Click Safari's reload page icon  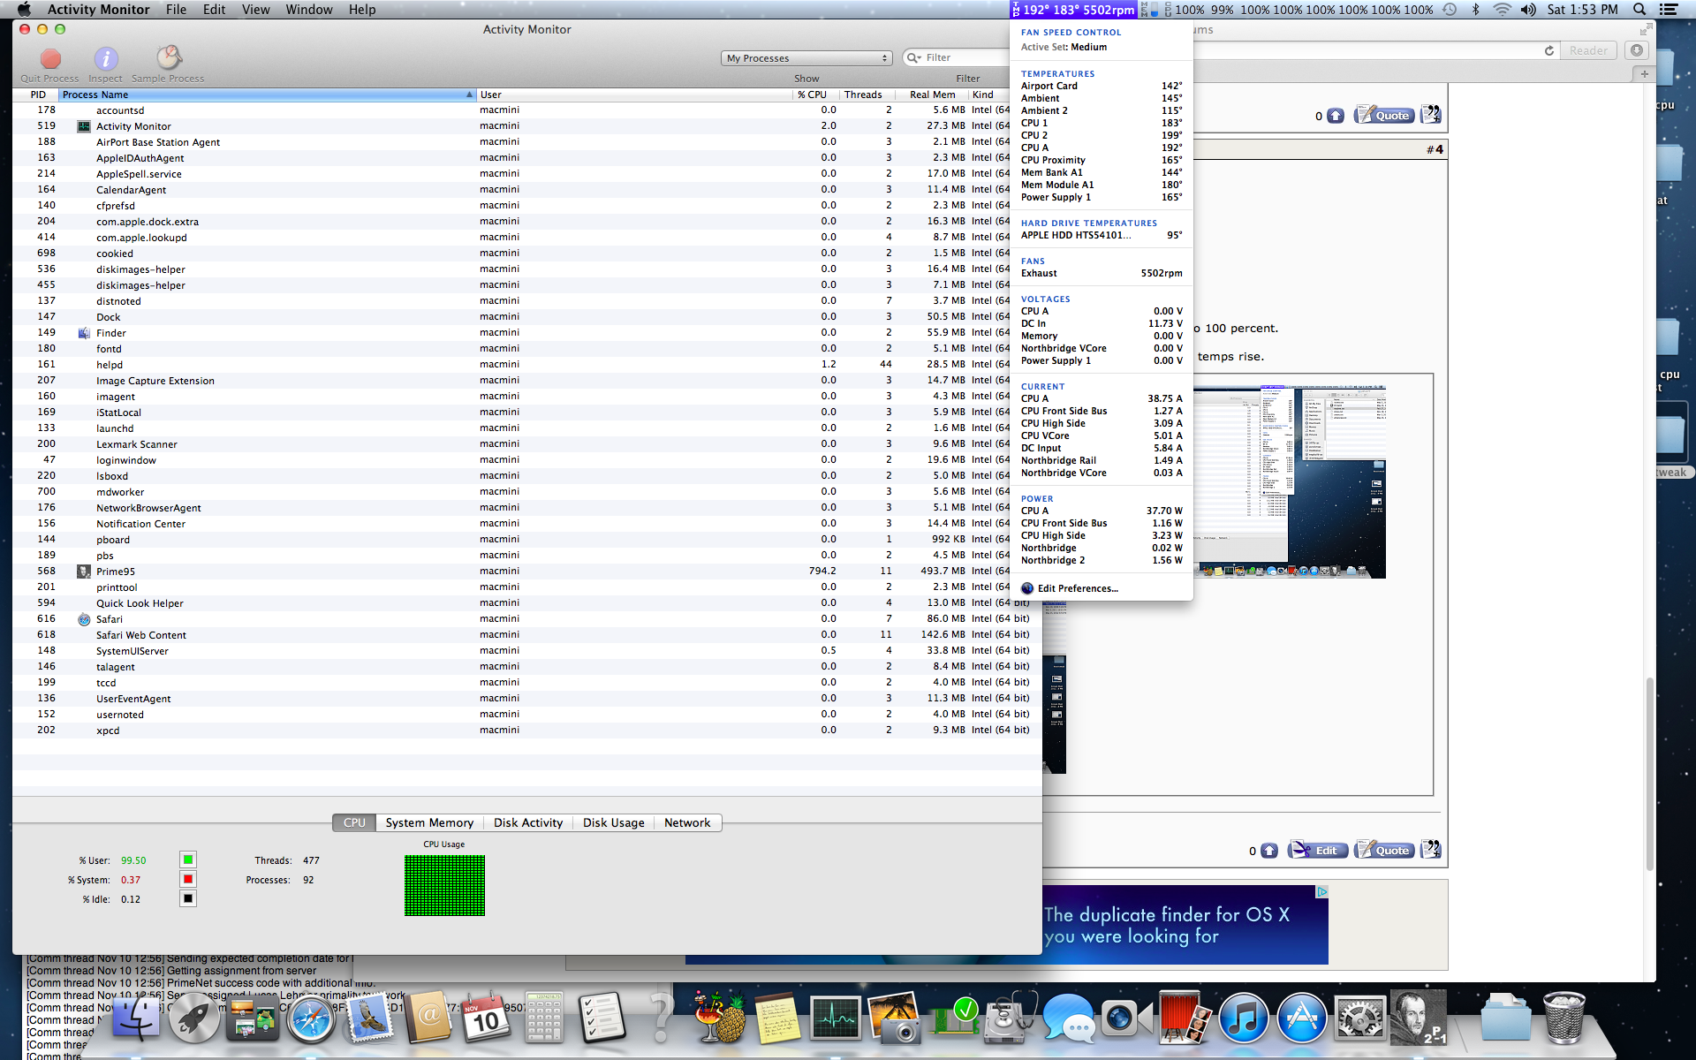[x=1549, y=50]
